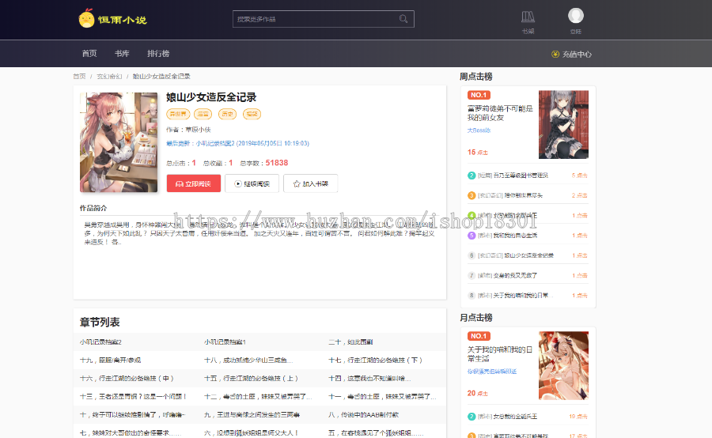
Task: Open chapter 小叽记录档案1 in chapter list
Action: (x=225, y=342)
